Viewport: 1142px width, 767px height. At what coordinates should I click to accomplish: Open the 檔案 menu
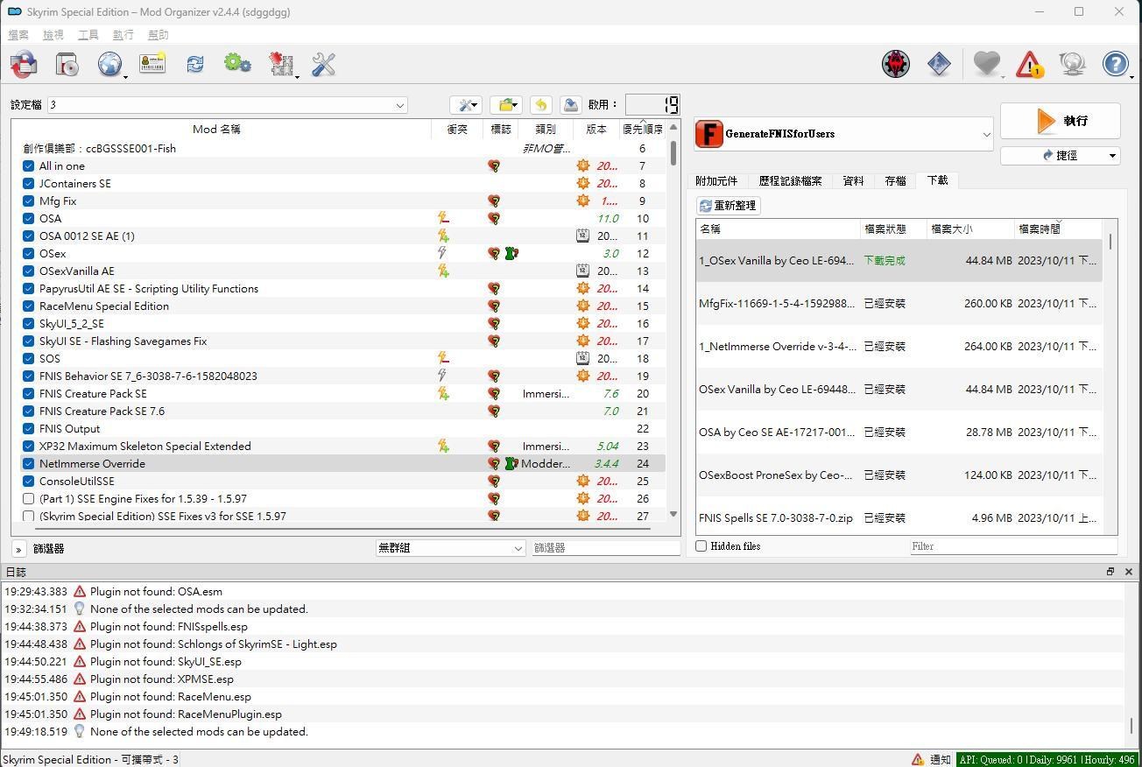(x=18, y=35)
